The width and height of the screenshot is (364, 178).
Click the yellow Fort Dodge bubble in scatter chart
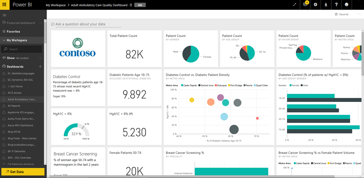(192, 100)
